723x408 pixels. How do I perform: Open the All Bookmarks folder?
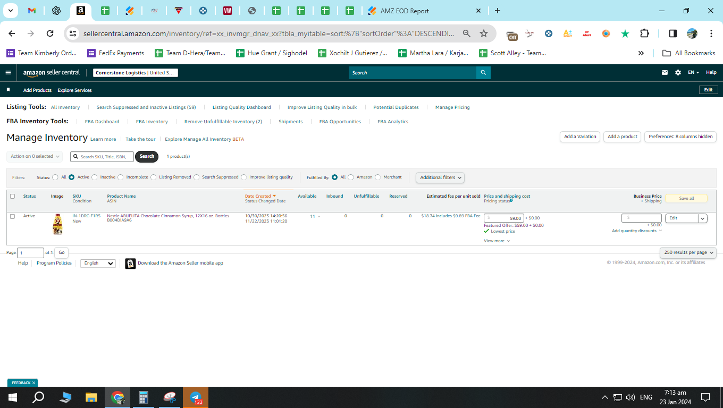pyautogui.click(x=688, y=53)
